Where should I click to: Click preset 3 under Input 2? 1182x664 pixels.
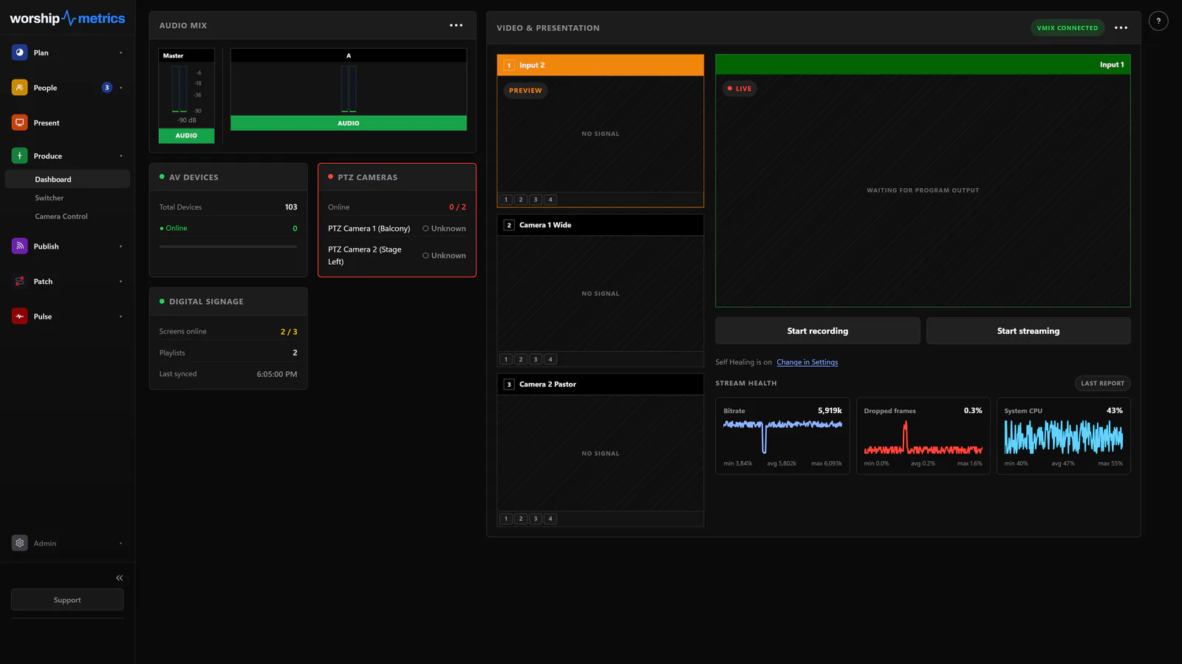[536, 200]
